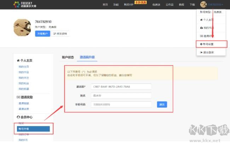Image resolution: width=230 pixels, height=143 pixels.
Task: Switch to the 激活码升级 tab
Action: click(x=87, y=57)
